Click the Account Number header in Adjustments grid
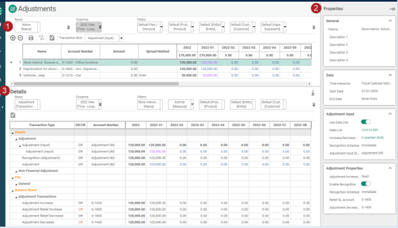398x228 pixels. tap(81, 51)
